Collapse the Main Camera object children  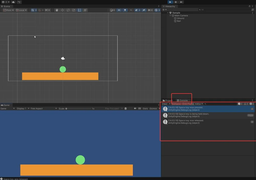click(x=170, y=16)
